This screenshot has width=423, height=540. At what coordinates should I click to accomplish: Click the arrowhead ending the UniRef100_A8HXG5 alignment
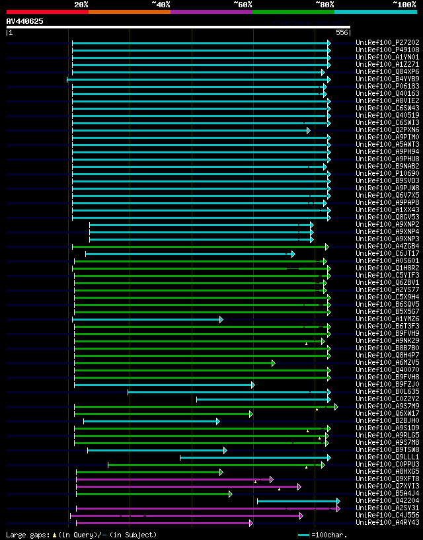[x=221, y=472]
